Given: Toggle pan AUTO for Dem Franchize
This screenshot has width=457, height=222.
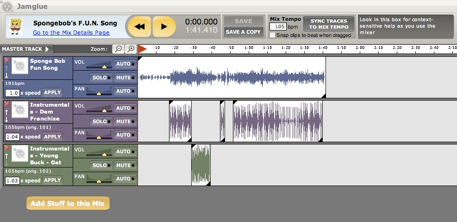Looking at the screenshot, I should tap(125, 135).
